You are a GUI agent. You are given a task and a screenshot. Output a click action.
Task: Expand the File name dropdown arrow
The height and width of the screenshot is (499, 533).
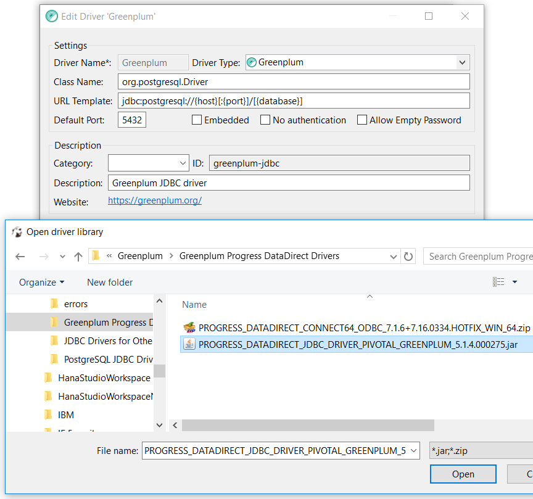414,451
